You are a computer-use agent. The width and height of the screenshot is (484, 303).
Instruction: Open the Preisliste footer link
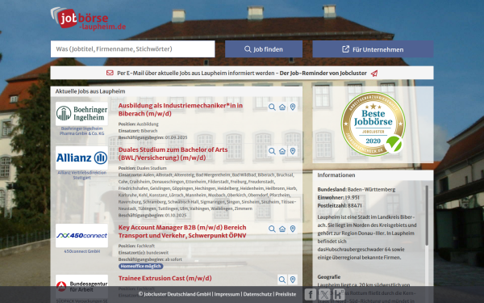point(286,294)
